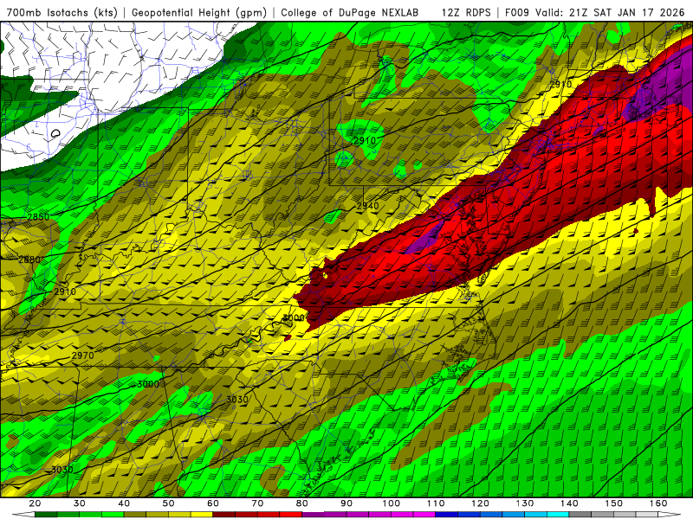Click the 3030 label just right of 3000
Viewport: 693px width, 519px height.
pyautogui.click(x=236, y=400)
